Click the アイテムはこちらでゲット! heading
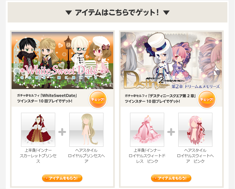The width and height of the screenshot is (235, 189). tap(117, 12)
